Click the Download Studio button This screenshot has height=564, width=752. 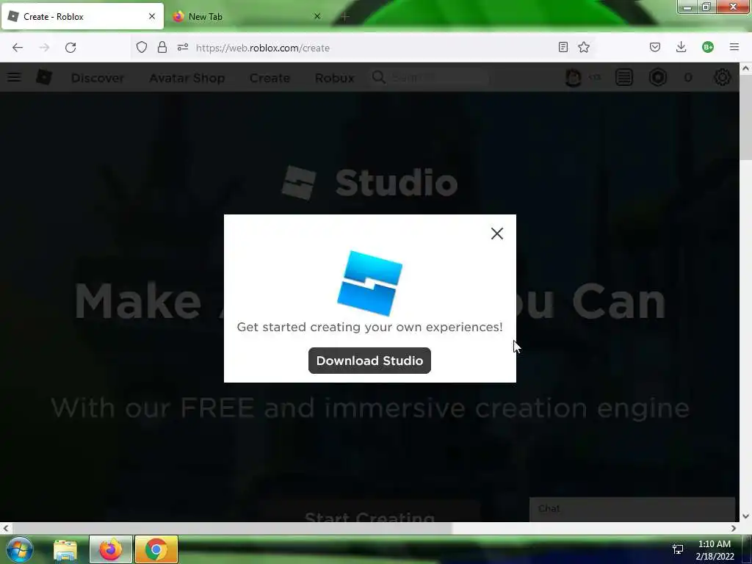(x=369, y=361)
